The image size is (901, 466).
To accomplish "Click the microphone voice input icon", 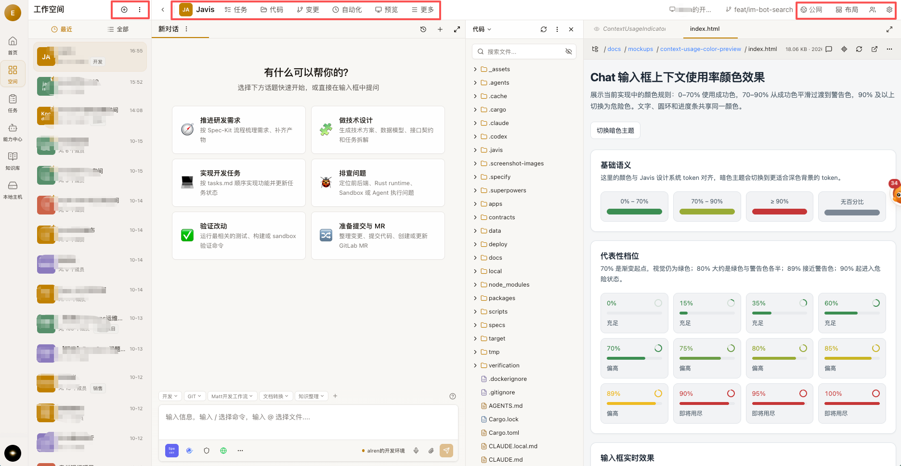I will (x=416, y=451).
